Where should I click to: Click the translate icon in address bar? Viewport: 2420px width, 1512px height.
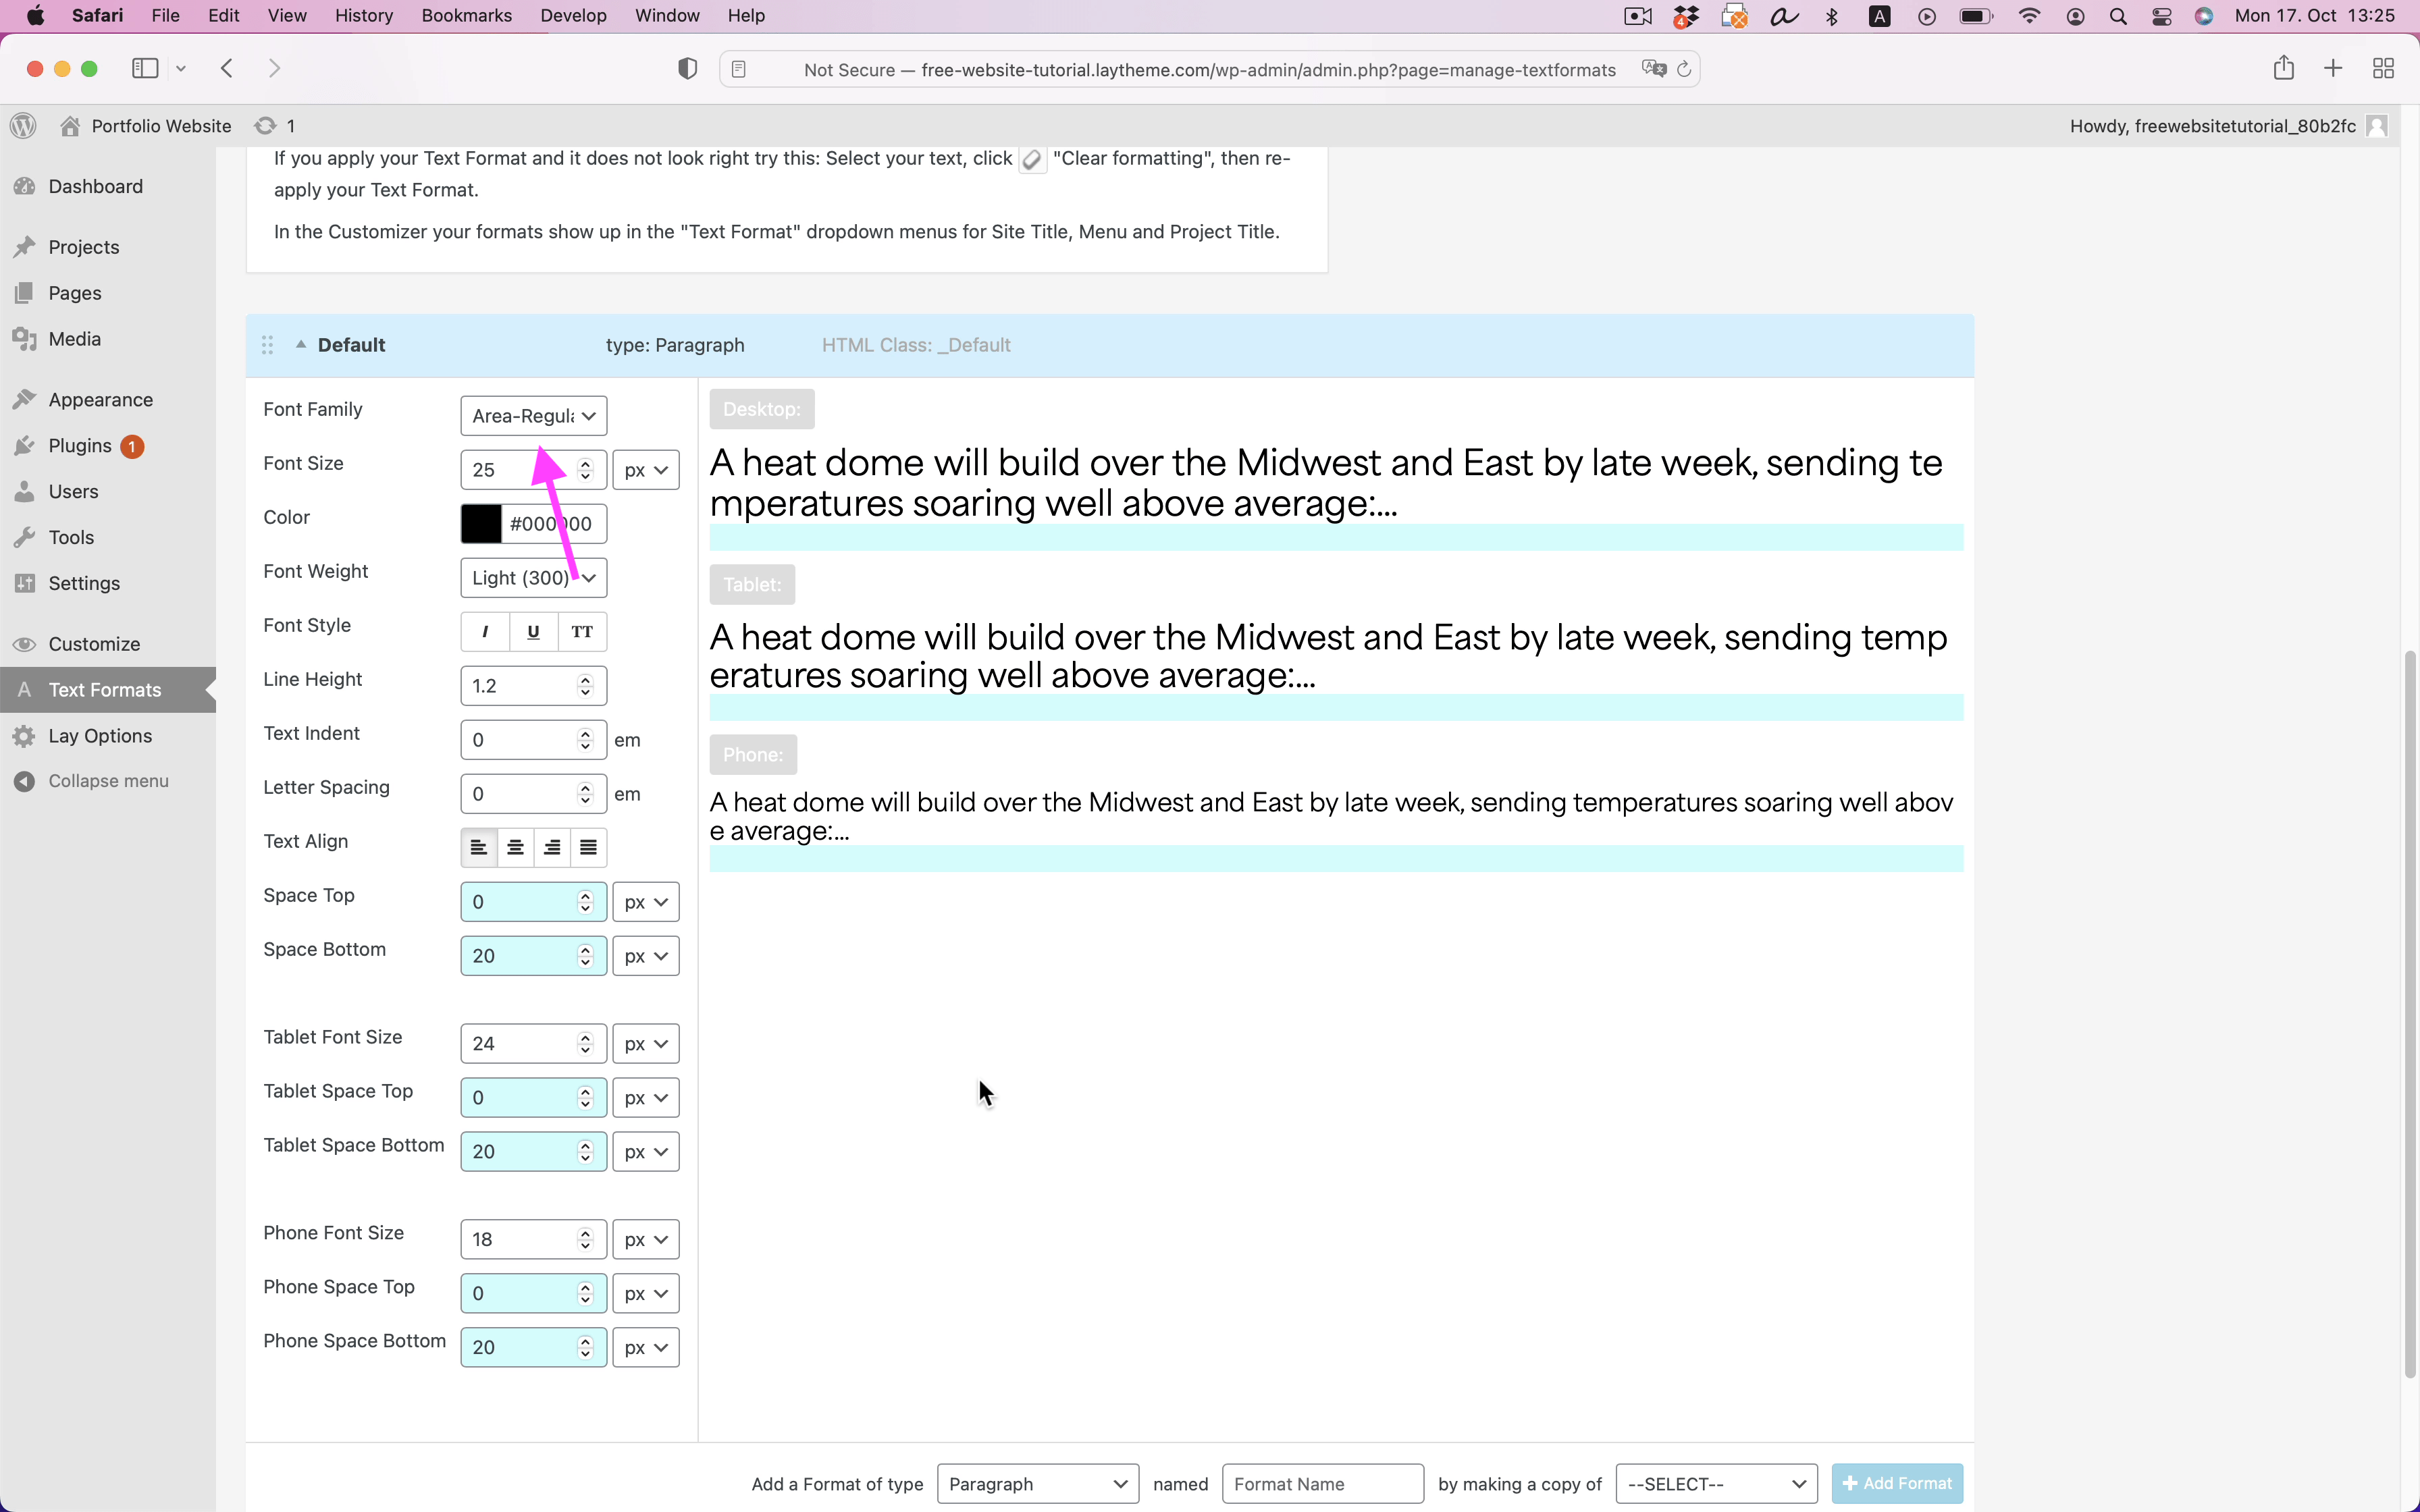pos(1654,69)
